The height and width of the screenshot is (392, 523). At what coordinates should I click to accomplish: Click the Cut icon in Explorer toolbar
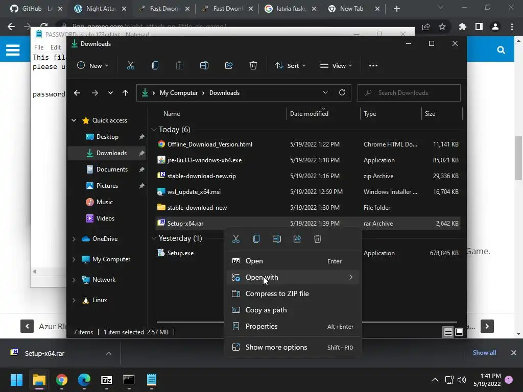point(130,66)
